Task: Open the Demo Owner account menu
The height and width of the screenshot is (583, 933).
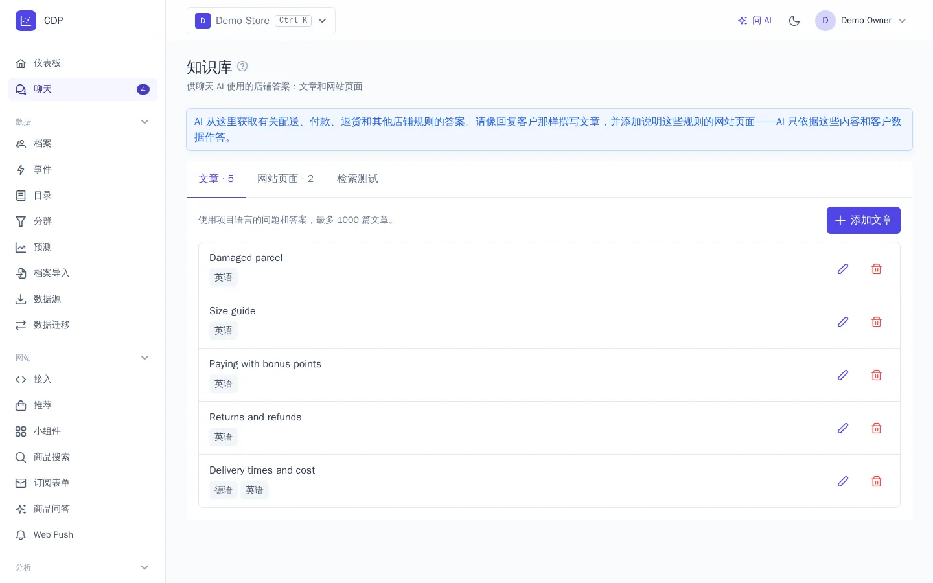Action: [862, 21]
